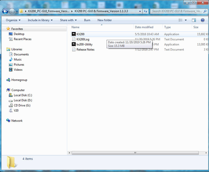Click the Back navigation arrow

pyautogui.click(x=5, y=11)
